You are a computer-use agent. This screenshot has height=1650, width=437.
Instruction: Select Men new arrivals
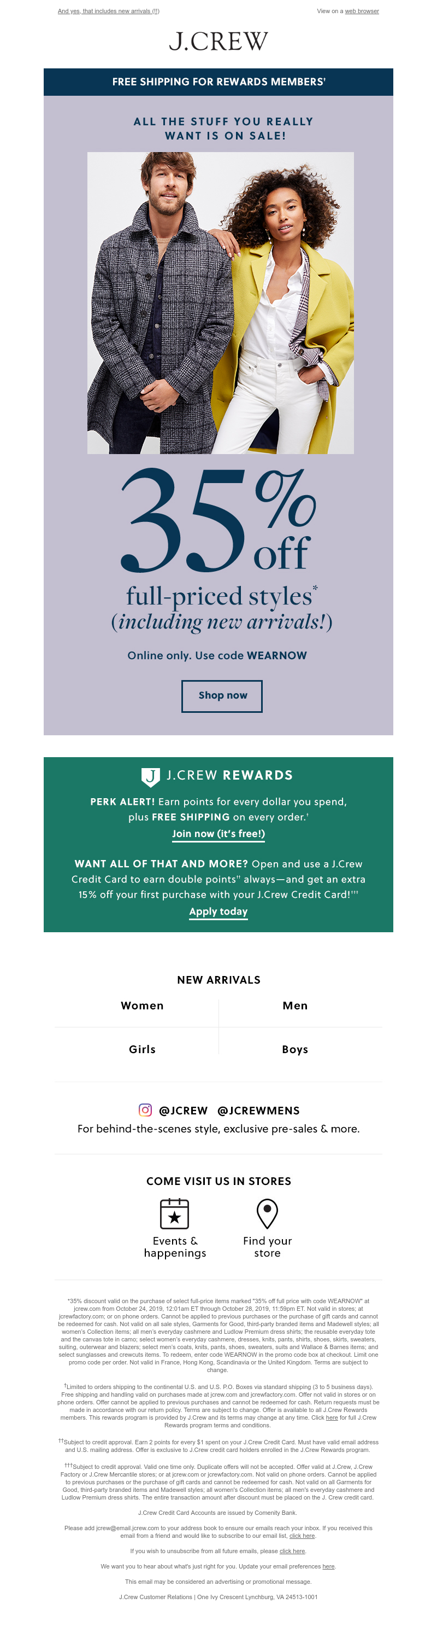click(295, 1006)
